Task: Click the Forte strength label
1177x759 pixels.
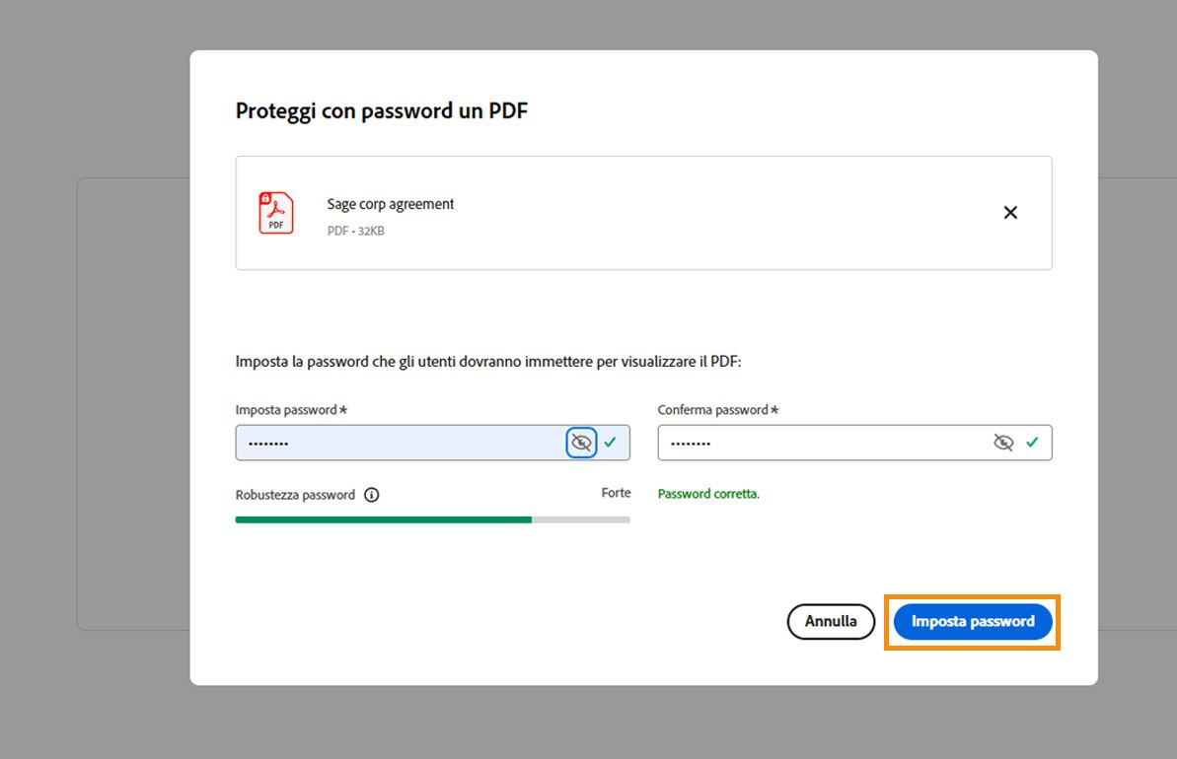Action: tap(616, 493)
